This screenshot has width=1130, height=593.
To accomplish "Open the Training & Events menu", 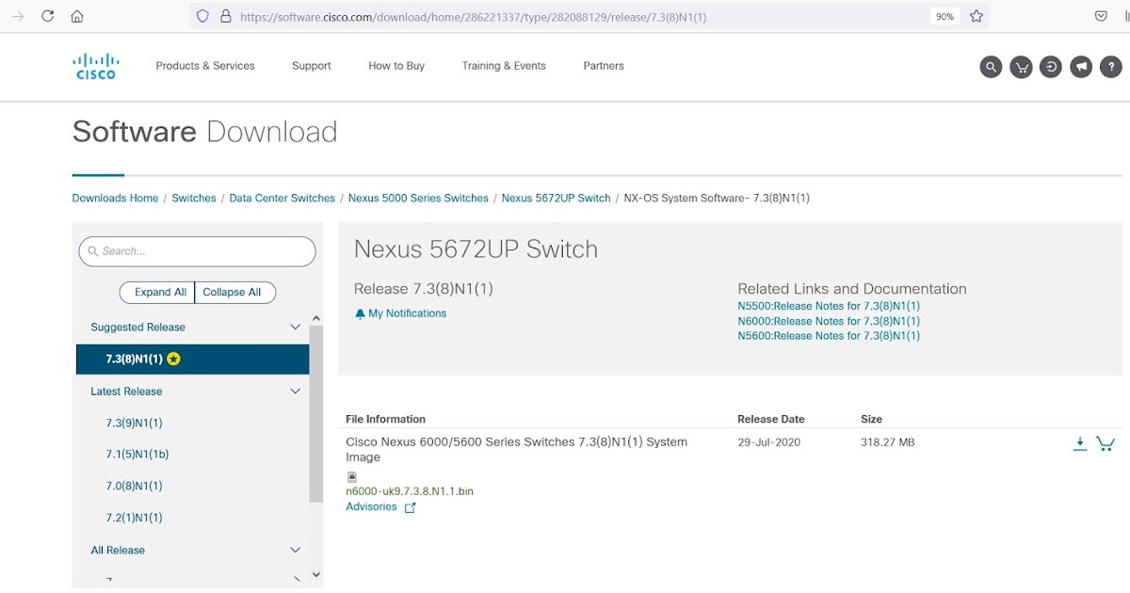I will (x=503, y=66).
